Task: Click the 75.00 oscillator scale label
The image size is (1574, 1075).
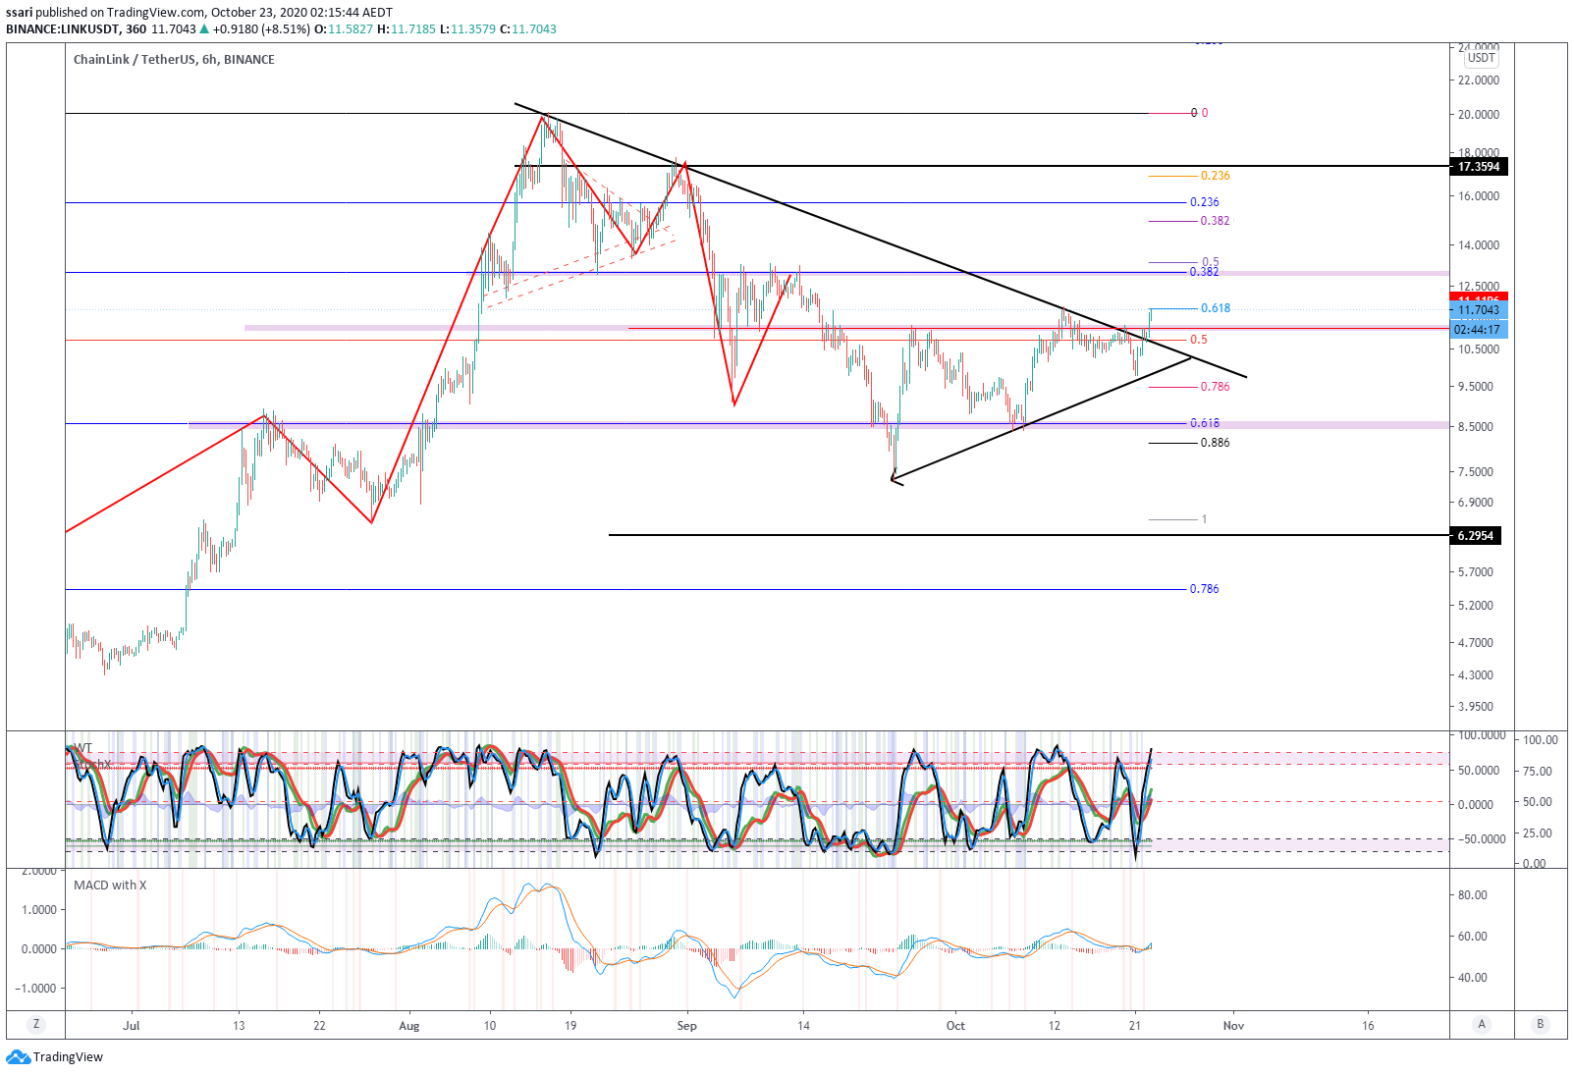Action: (x=1538, y=772)
